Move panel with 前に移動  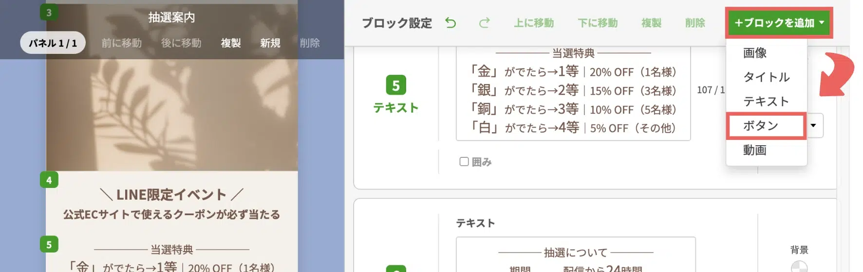[121, 43]
